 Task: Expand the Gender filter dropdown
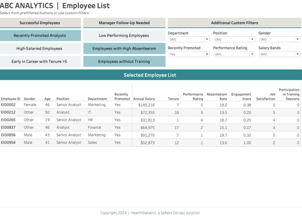point(279,40)
